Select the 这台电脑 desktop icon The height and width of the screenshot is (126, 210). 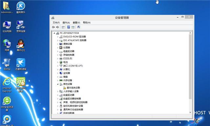(7, 26)
